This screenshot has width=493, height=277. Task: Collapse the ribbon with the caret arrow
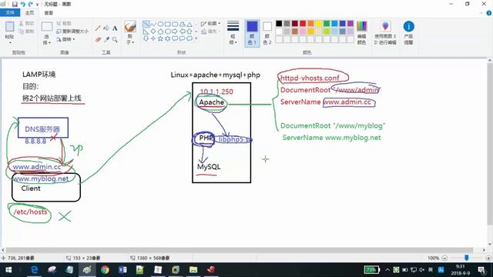(x=481, y=13)
